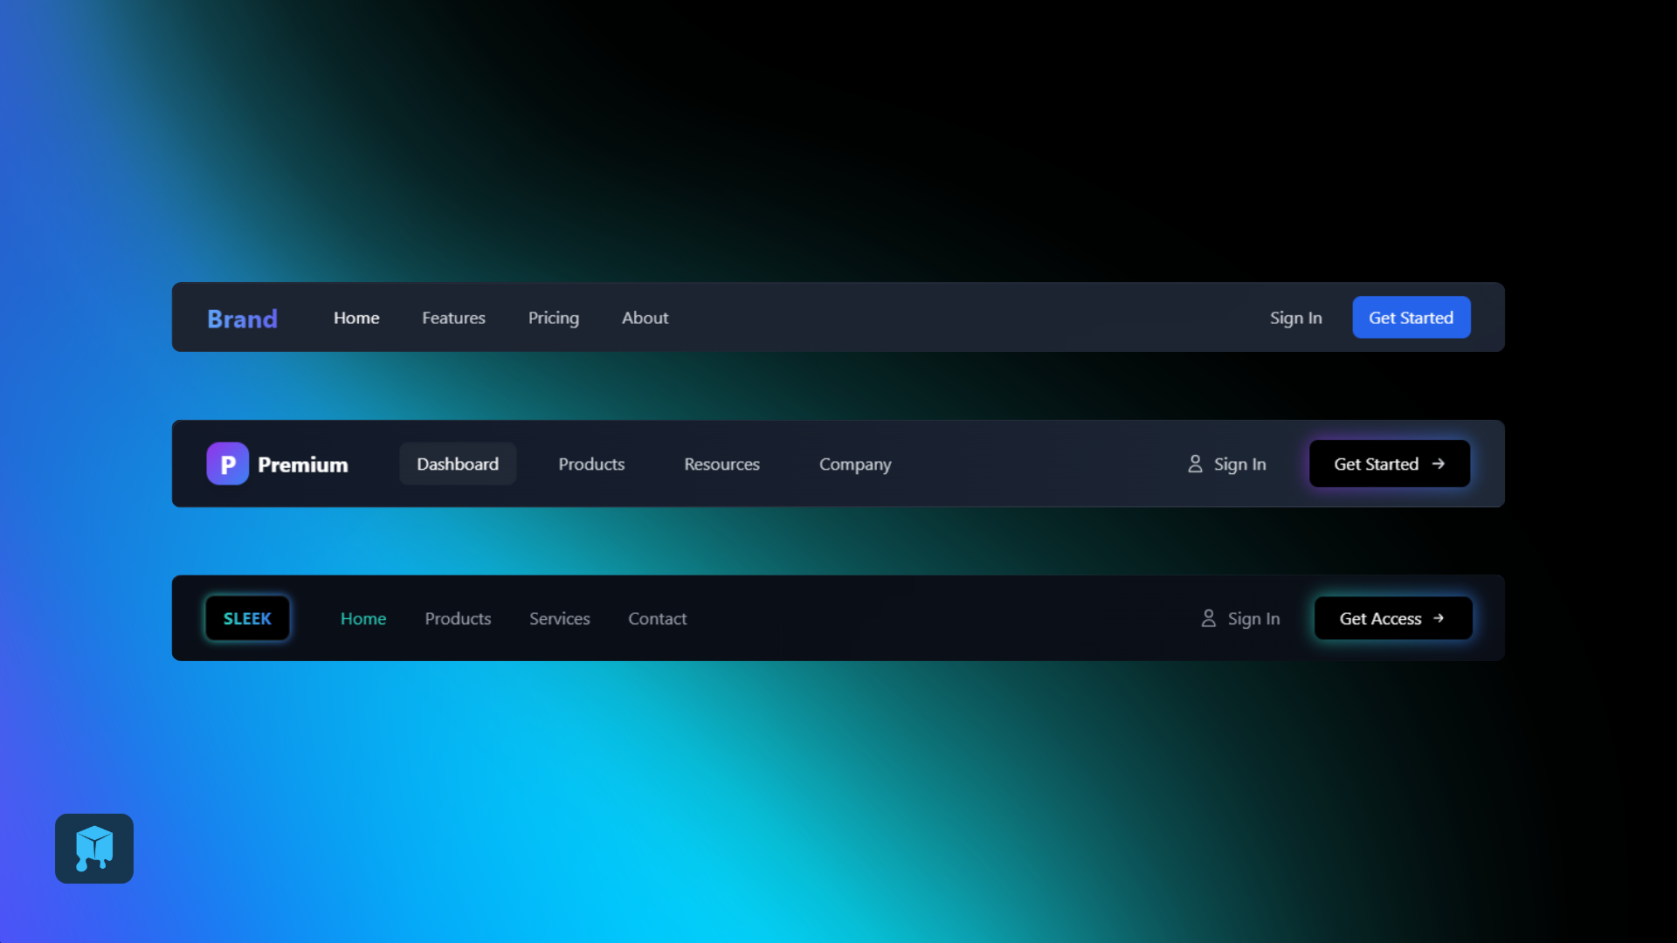The image size is (1677, 943).
Task: Click the arrow icon on Get Started button
Action: click(1438, 464)
